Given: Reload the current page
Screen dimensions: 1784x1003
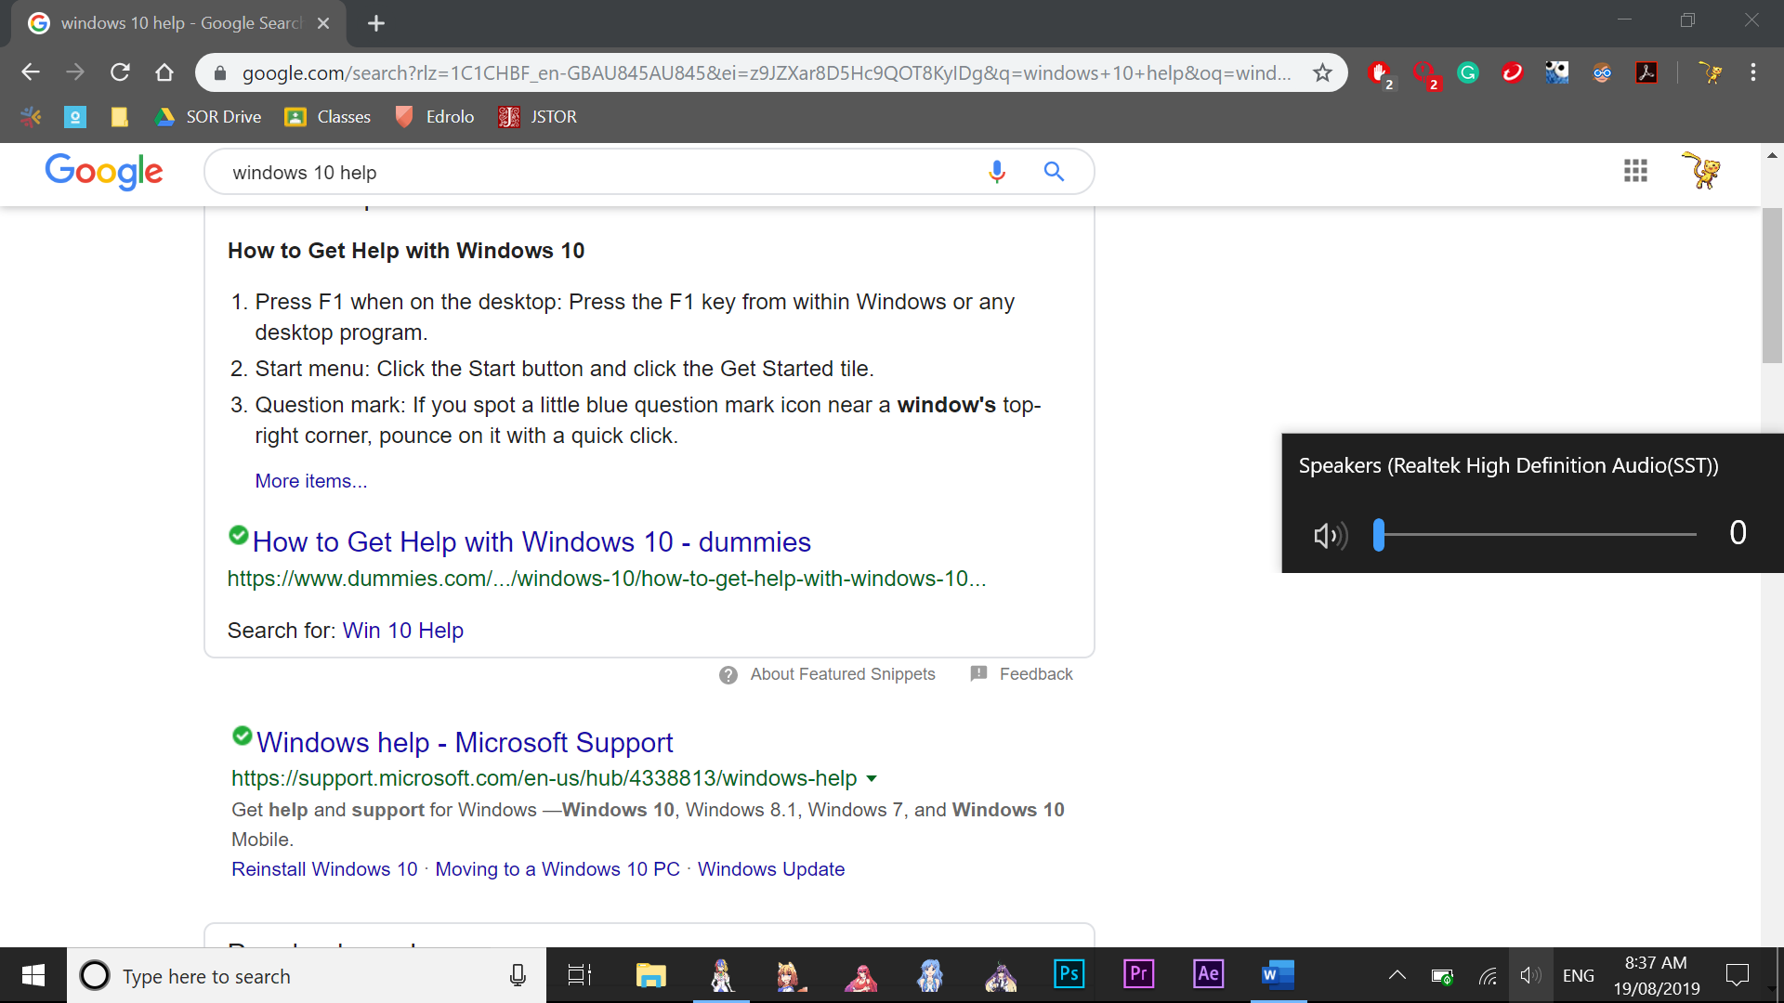Looking at the screenshot, I should click(x=120, y=72).
